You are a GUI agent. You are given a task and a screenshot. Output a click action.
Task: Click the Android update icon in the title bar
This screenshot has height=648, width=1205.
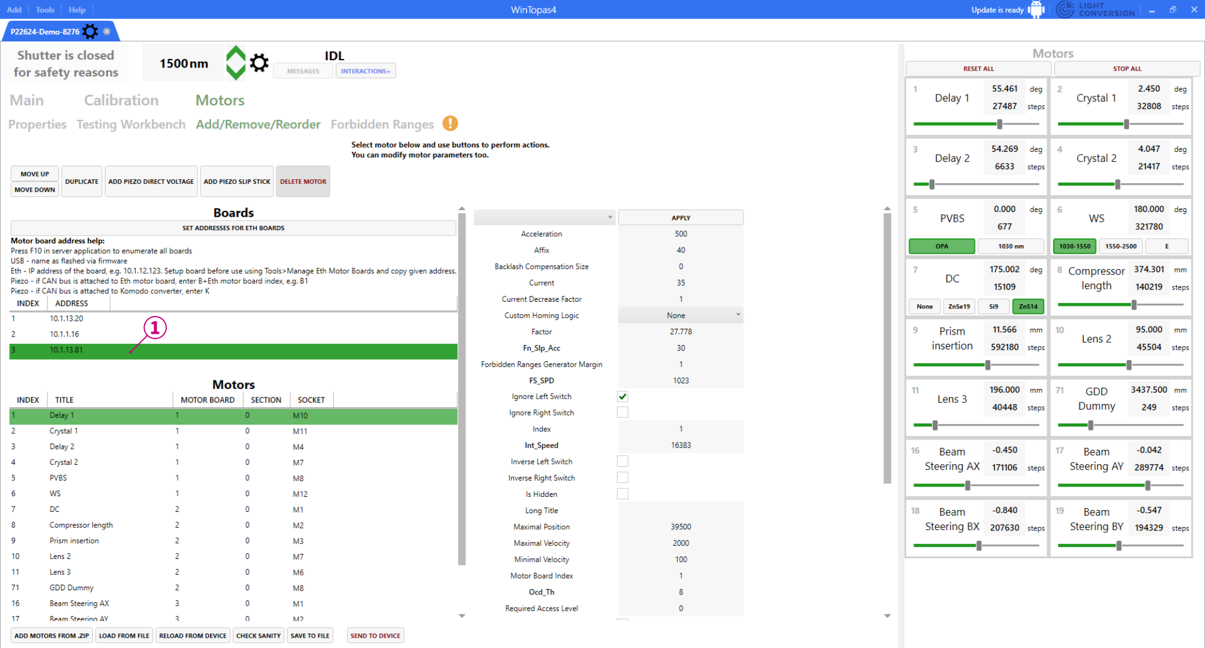(x=1036, y=9)
